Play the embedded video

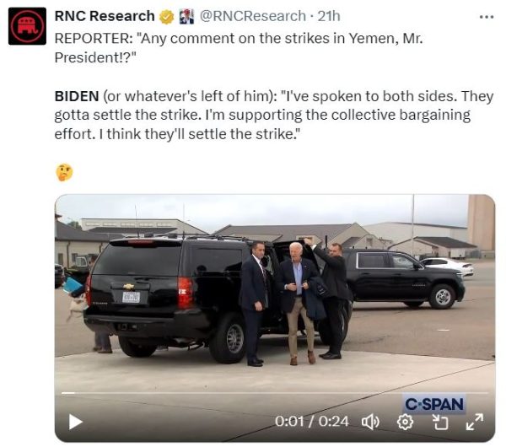point(75,421)
